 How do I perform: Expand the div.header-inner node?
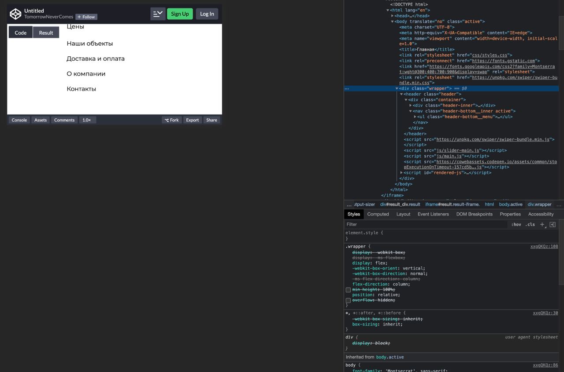pos(411,106)
